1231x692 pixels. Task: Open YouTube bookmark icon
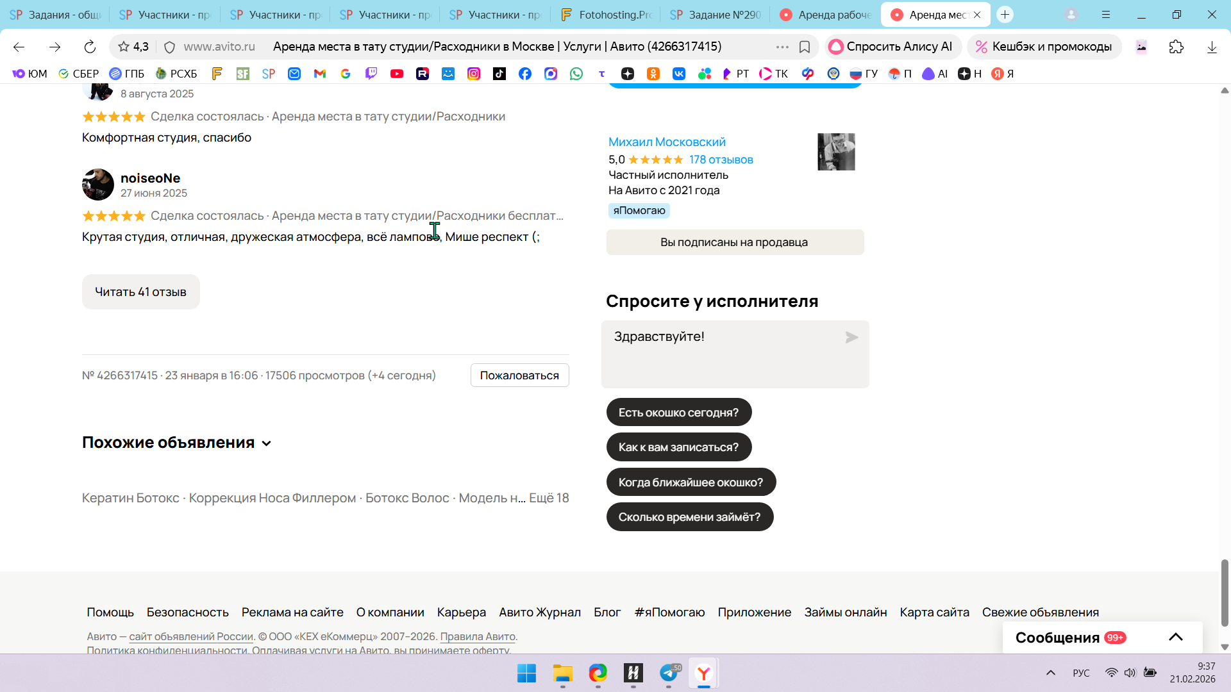click(x=397, y=74)
